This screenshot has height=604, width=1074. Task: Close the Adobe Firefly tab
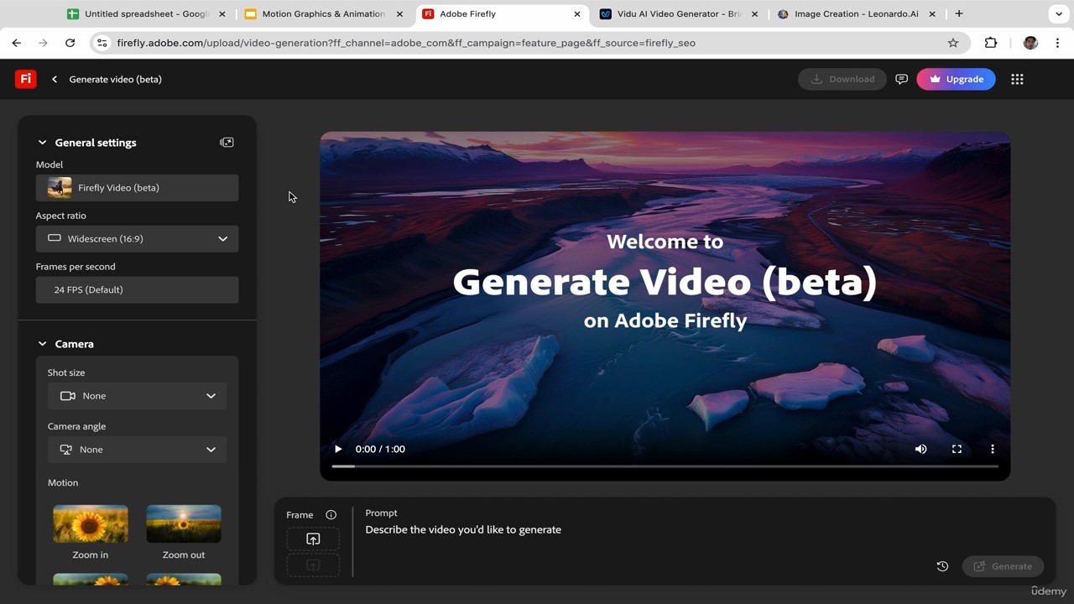(x=577, y=14)
